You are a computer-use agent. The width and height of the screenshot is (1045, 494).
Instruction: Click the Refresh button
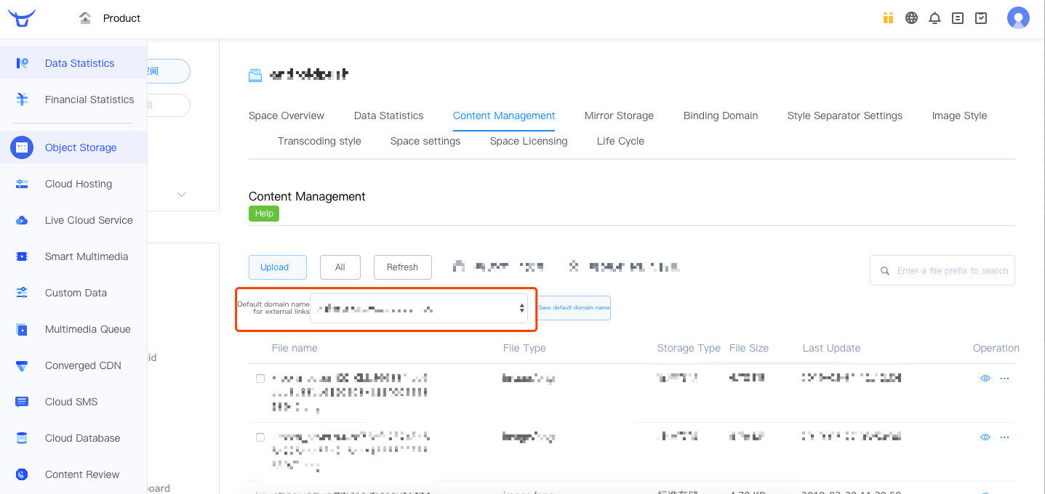pyautogui.click(x=402, y=267)
